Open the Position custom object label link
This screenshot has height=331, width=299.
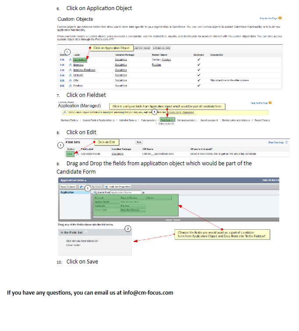tap(78, 85)
